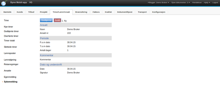Go to the Konfigurasjon tab

click(159, 12)
